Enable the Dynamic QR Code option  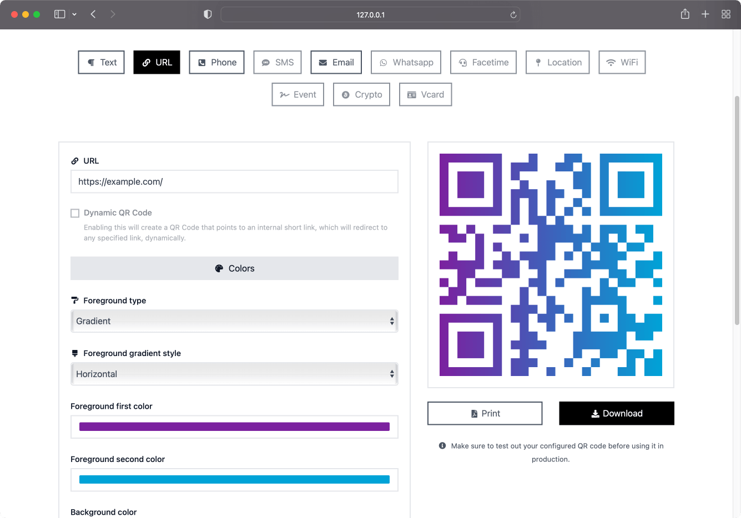tap(75, 212)
